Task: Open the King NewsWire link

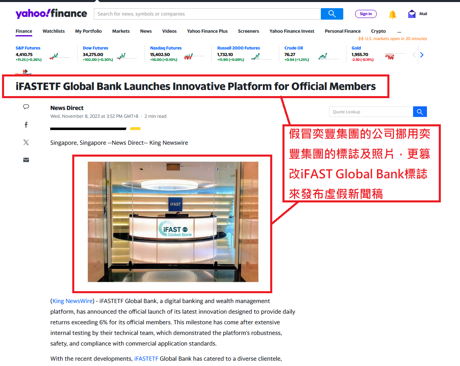Action: (72, 301)
